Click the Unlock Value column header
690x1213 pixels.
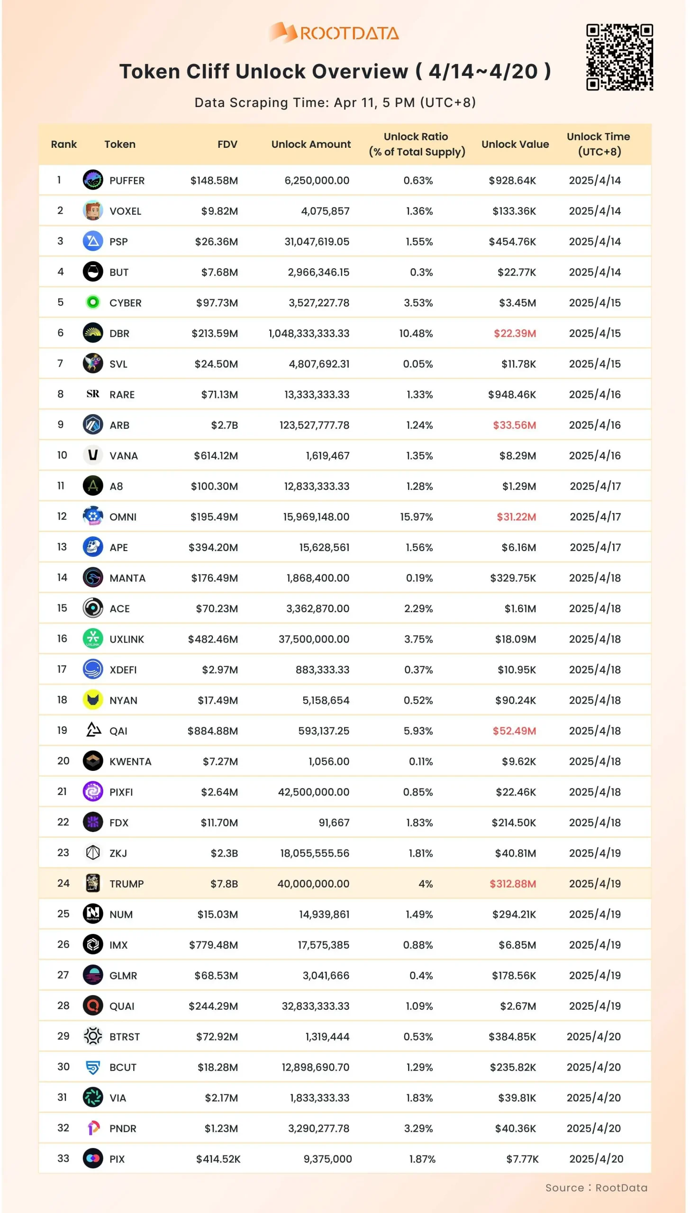point(515,144)
